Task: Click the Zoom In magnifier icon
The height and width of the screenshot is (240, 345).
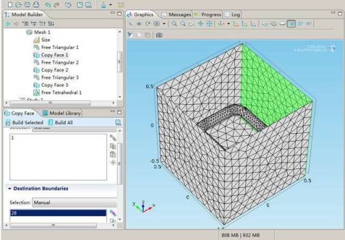Action: pos(174,24)
